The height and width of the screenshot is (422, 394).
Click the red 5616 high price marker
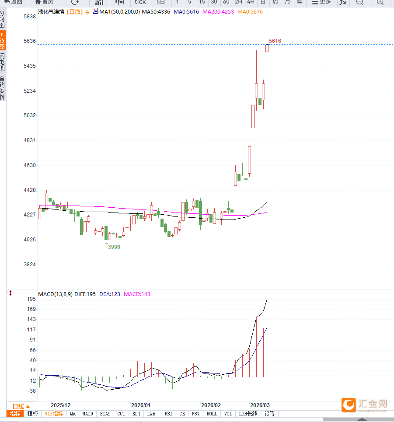point(275,41)
